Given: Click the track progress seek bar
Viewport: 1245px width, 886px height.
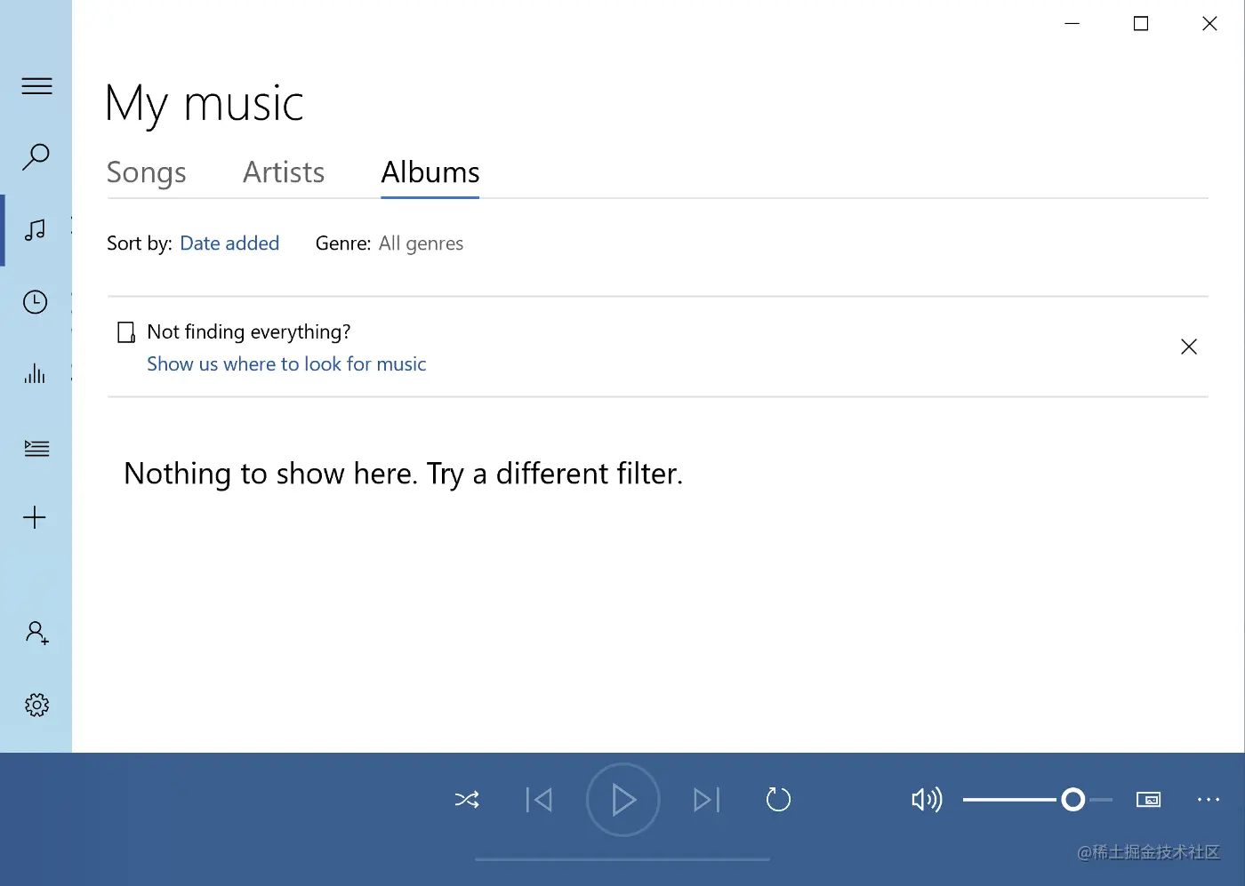Looking at the screenshot, I should click(x=622, y=859).
